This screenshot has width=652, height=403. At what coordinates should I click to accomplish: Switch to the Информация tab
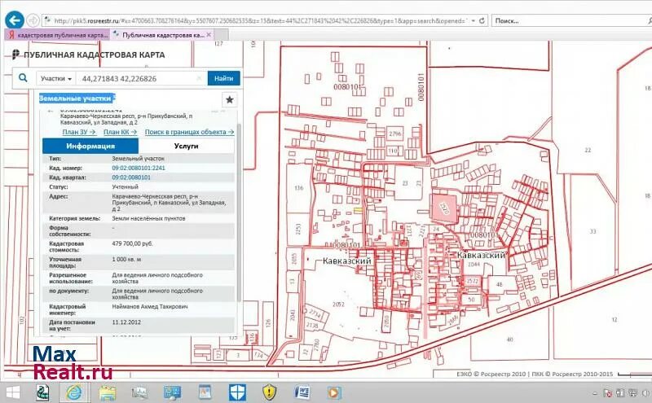(90, 147)
